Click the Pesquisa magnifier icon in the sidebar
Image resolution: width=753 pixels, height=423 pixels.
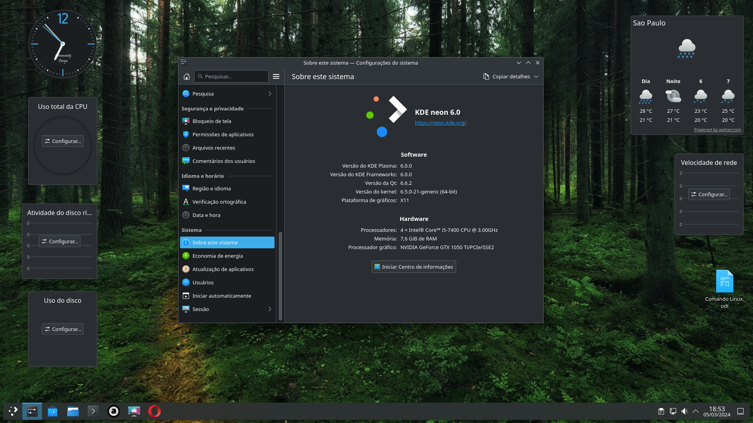coord(186,94)
